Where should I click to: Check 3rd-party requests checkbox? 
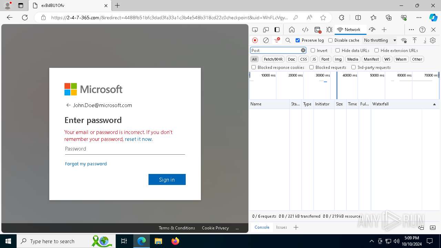click(x=353, y=68)
